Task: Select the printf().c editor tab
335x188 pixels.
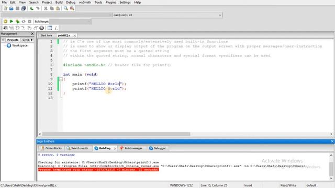Action: 64,36
